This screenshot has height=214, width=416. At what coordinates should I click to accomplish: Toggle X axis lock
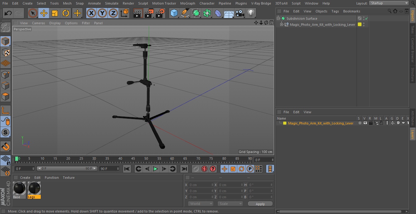pos(91,13)
